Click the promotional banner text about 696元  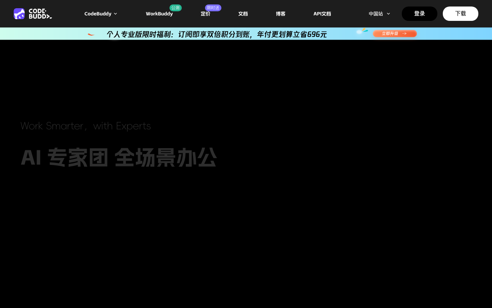(217, 34)
